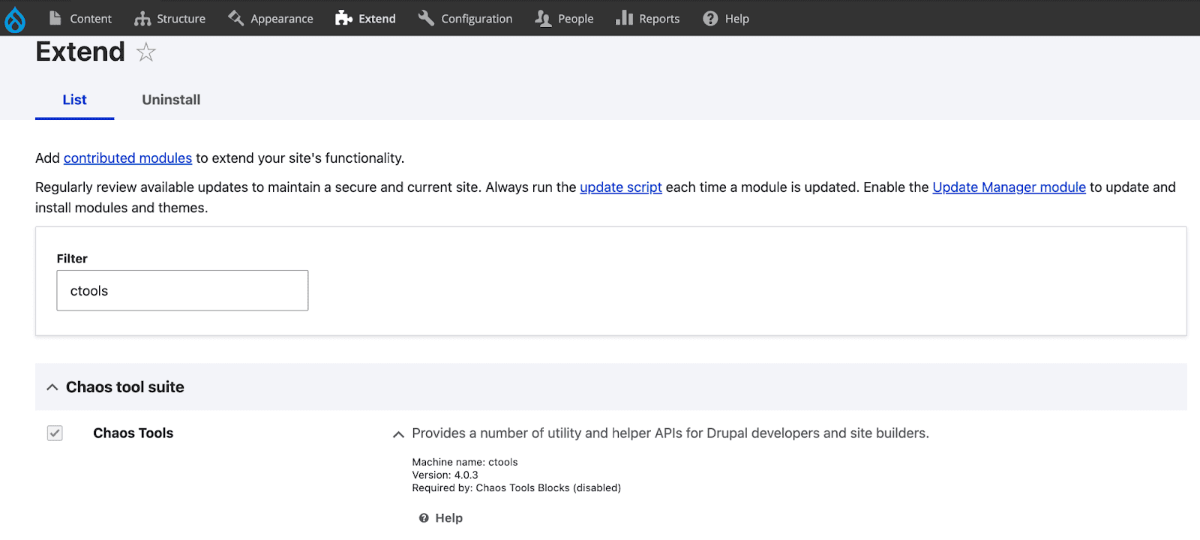Switch to the List tab
Viewport: 1200px width, 540px height.
click(x=74, y=100)
